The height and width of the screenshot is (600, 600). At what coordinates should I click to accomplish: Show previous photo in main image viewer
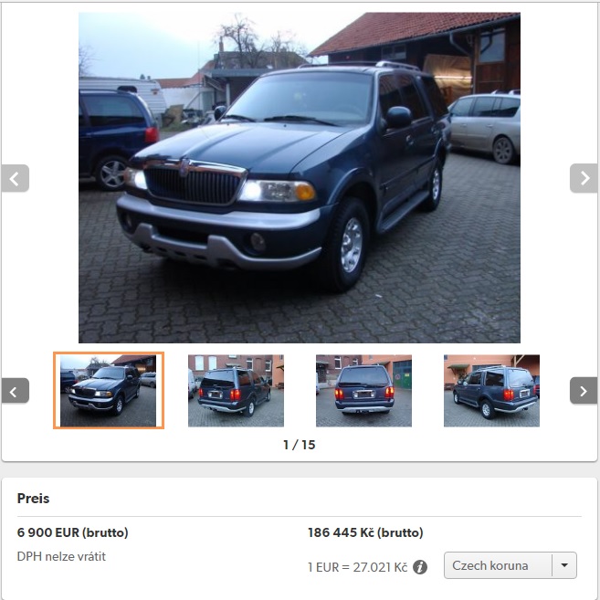[x=16, y=178]
